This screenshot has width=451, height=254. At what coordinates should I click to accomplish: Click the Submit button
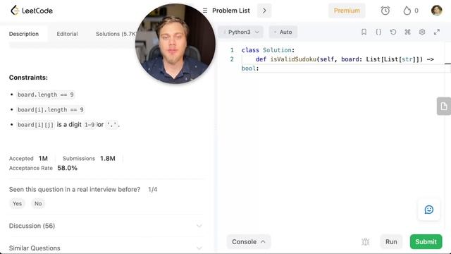pos(426,241)
